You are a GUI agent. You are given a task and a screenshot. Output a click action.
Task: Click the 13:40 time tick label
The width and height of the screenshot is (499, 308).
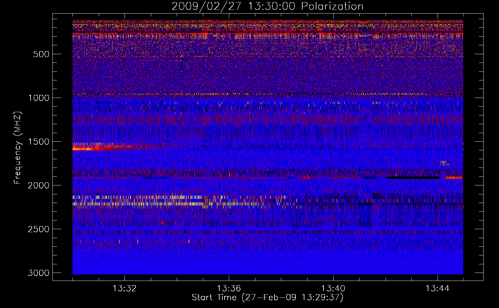(333, 289)
